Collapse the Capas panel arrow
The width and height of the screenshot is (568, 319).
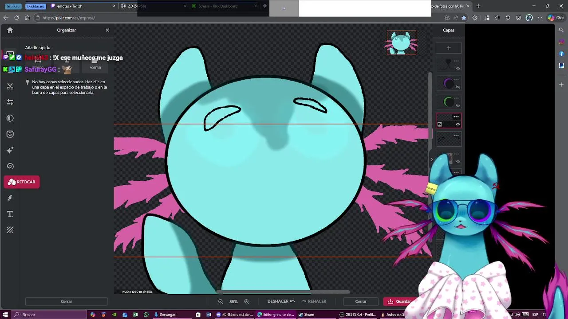tap(432, 160)
